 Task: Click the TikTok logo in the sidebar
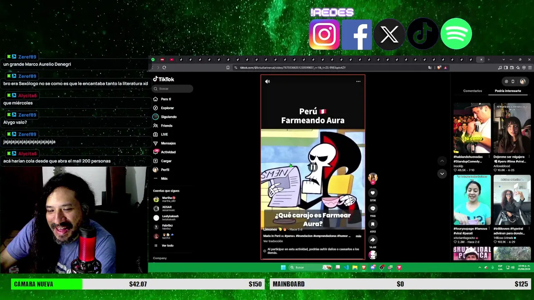(x=164, y=79)
